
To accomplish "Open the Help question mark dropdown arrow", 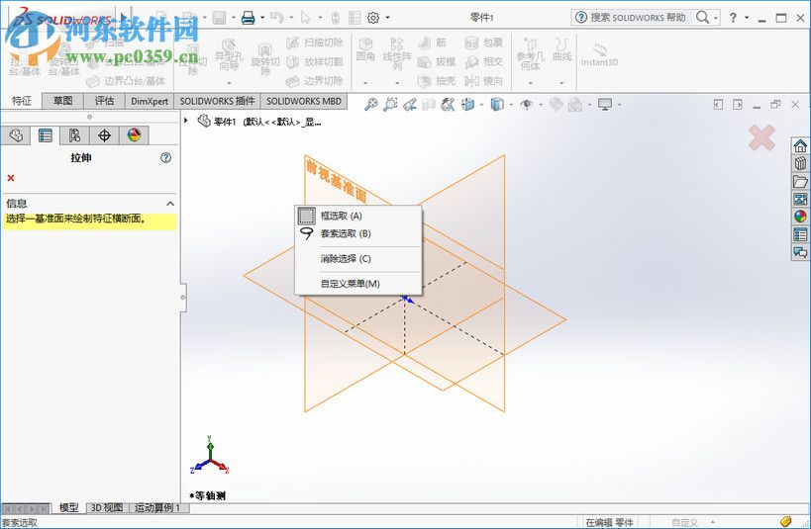I will point(747,18).
